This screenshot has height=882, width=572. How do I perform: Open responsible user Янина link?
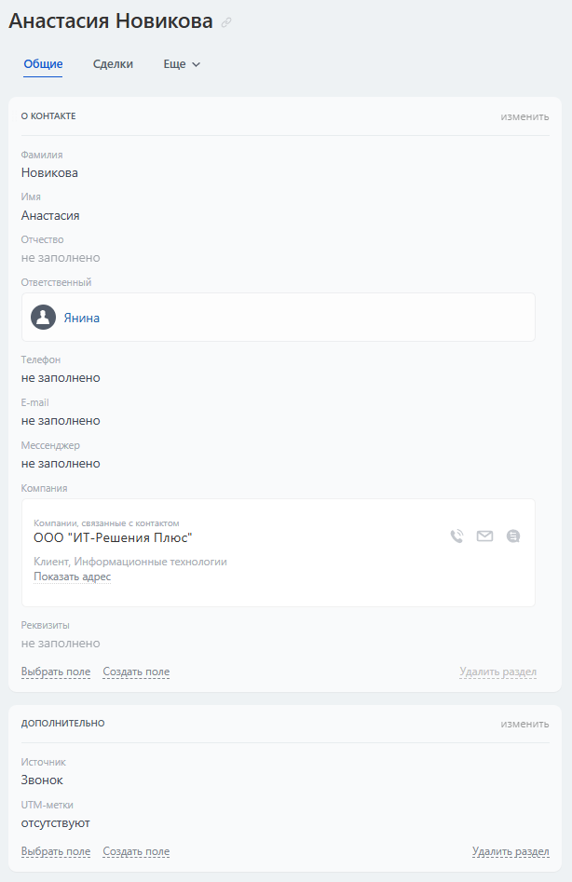click(81, 318)
